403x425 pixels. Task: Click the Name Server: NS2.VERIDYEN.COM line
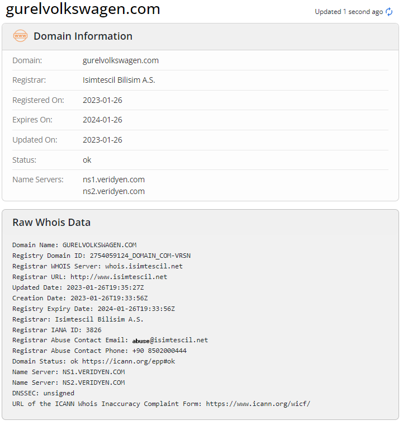pyautogui.click(x=69, y=382)
